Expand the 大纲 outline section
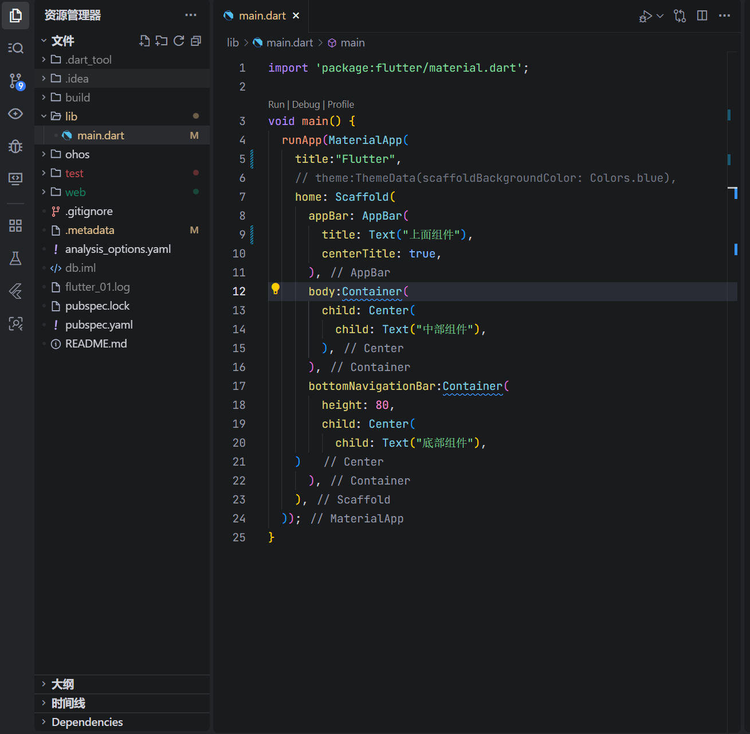 [122, 684]
